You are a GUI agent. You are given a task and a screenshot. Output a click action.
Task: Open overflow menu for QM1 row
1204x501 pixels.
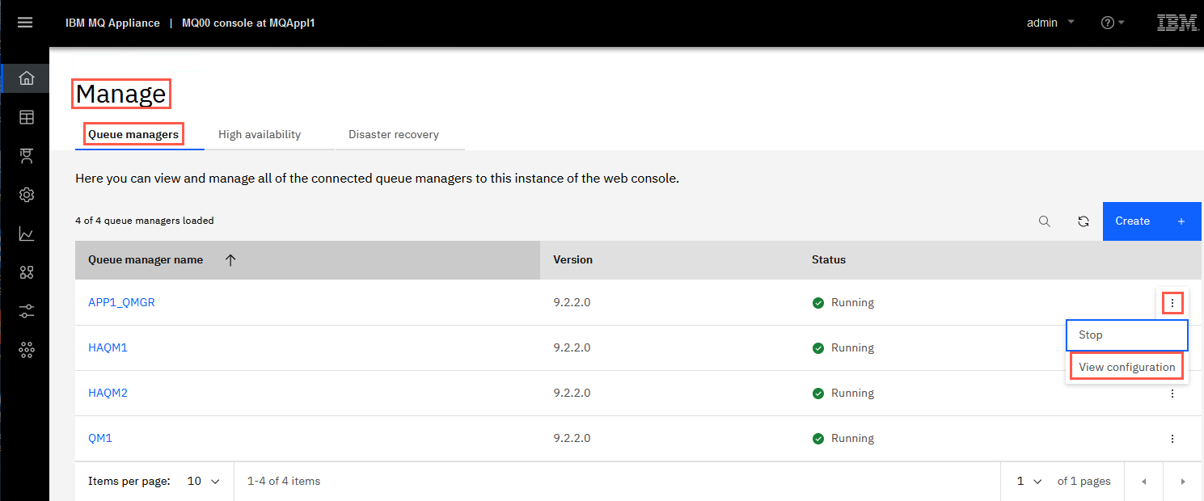pos(1172,439)
